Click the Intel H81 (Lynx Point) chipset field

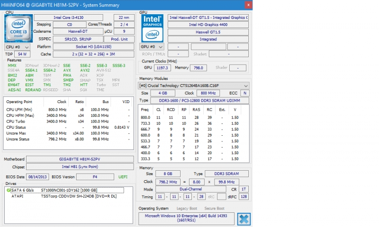point(80,166)
